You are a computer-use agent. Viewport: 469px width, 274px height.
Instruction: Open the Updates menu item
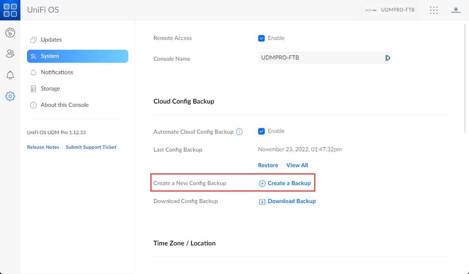pos(78,40)
